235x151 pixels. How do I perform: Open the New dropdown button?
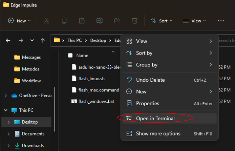coord(19,21)
